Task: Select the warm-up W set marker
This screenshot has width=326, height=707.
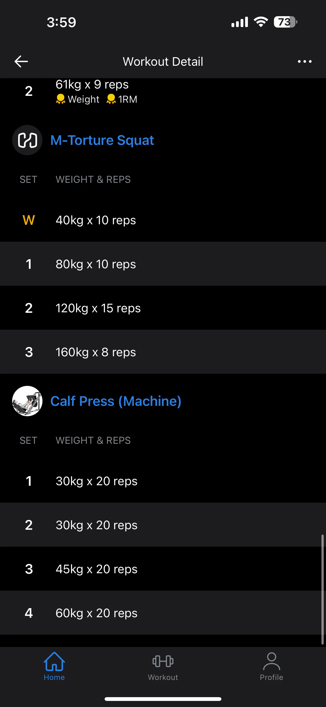Action: [29, 220]
